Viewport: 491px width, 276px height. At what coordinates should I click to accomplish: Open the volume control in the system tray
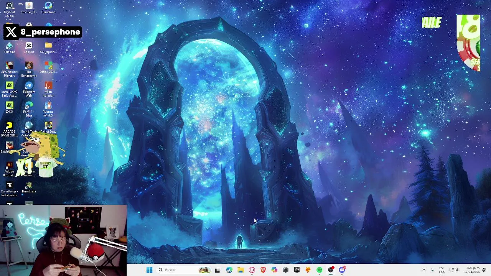[457, 270]
